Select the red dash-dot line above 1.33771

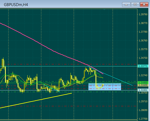(69, 64)
